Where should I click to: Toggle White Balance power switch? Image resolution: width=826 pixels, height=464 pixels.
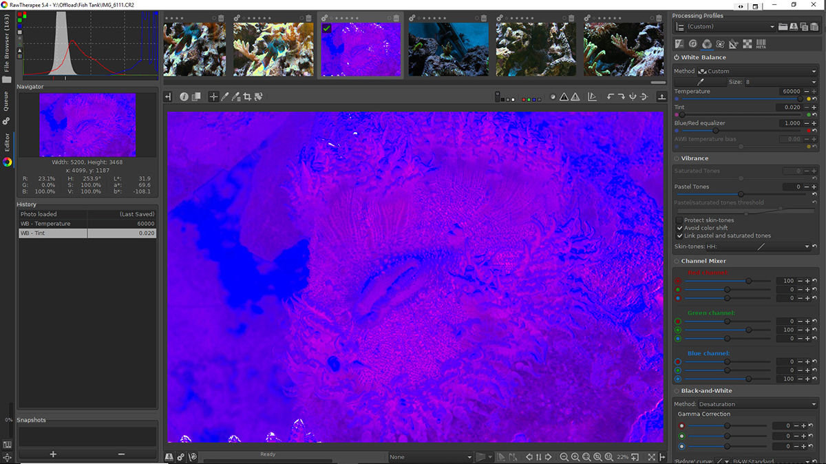(677, 58)
